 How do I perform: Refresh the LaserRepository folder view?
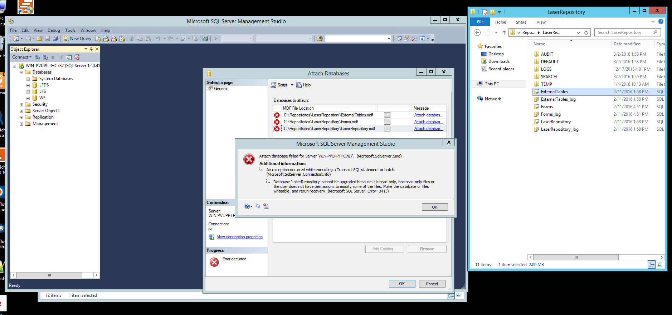[586, 32]
